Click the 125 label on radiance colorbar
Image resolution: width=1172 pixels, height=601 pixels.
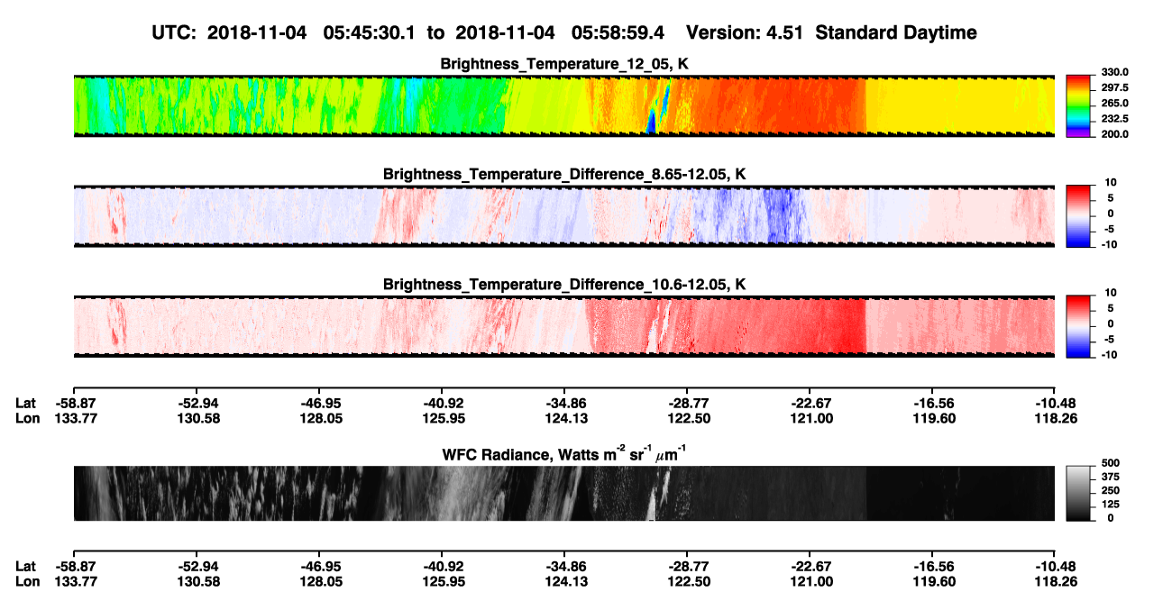[1110, 504]
